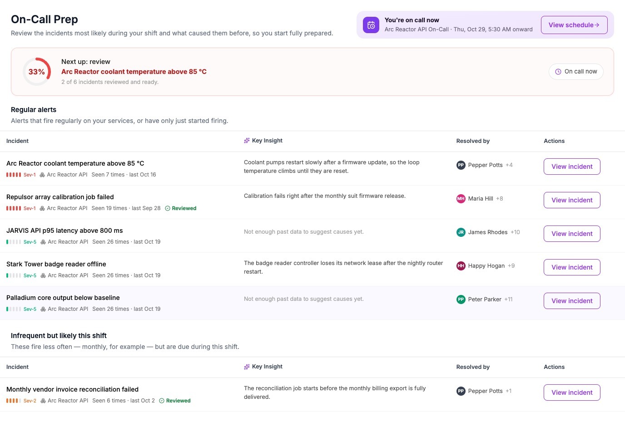This screenshot has height=422, width=625.
Task: Click the clock icon in On call now pill
Action: pos(558,72)
